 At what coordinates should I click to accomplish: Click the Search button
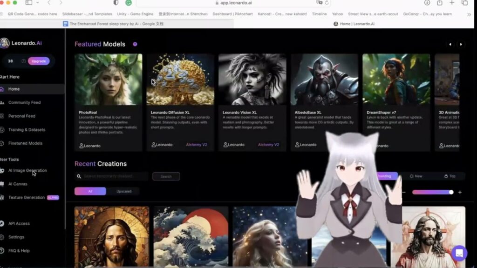(166, 176)
